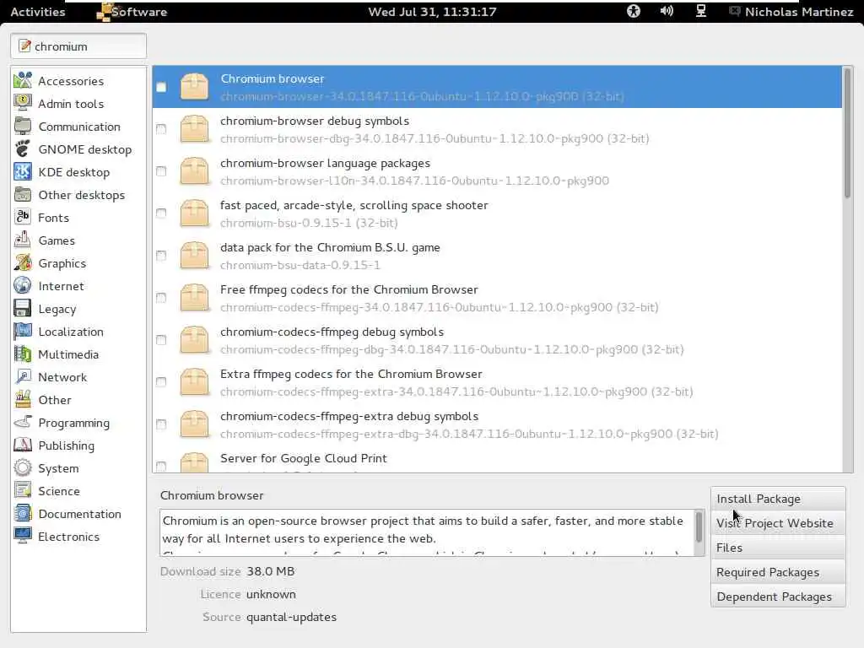This screenshot has width=864, height=648.
Task: Open the GNOME desktop footprint icon
Action: pyautogui.click(x=23, y=148)
